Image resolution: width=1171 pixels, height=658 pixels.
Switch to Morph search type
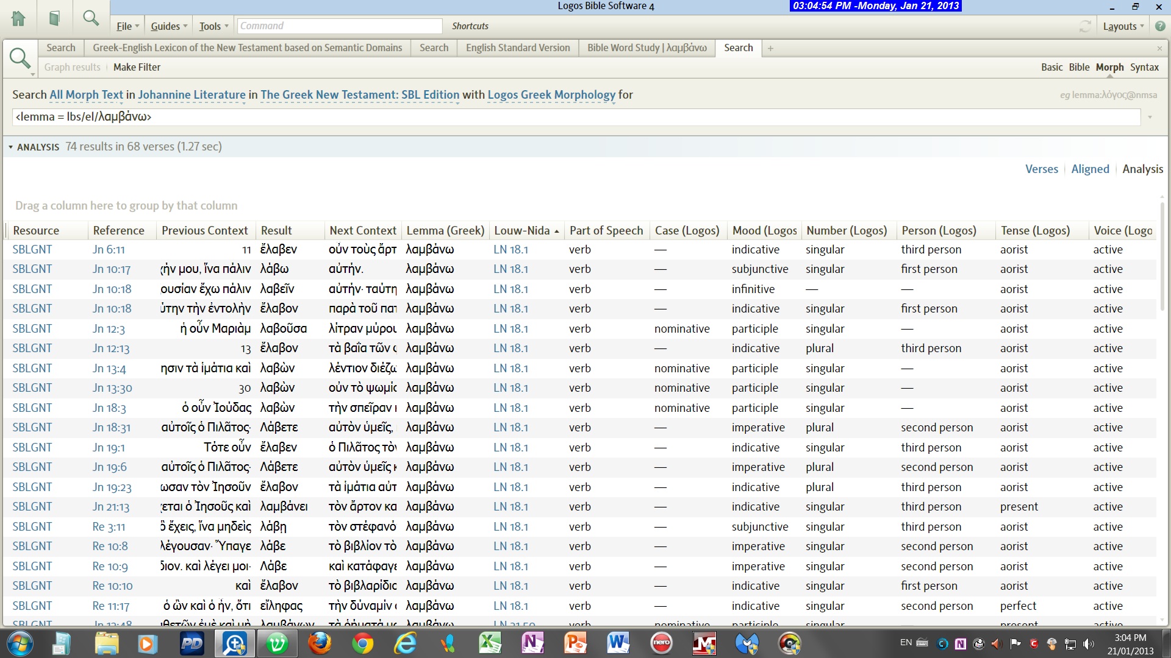click(1109, 67)
